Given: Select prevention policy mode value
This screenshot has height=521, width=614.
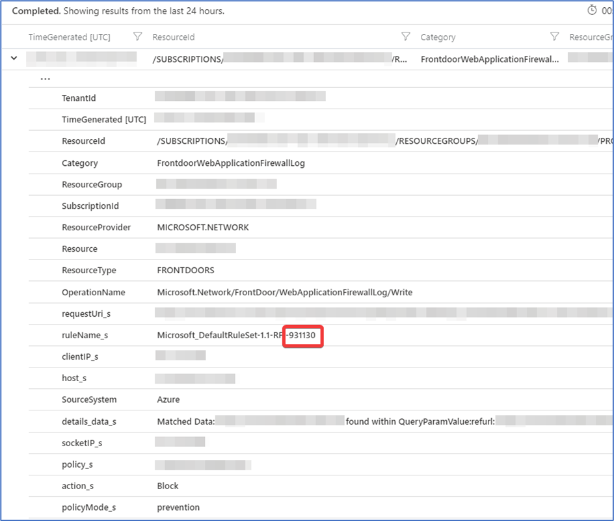Looking at the screenshot, I should coord(178,508).
